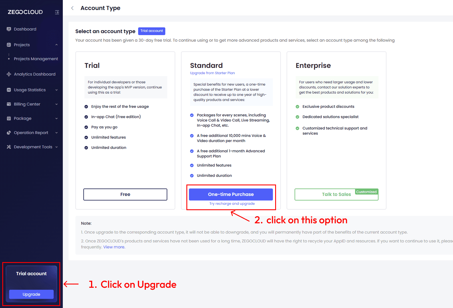The width and height of the screenshot is (453, 308).
Task: Click the Projects icon in sidebar
Action: tap(9, 45)
